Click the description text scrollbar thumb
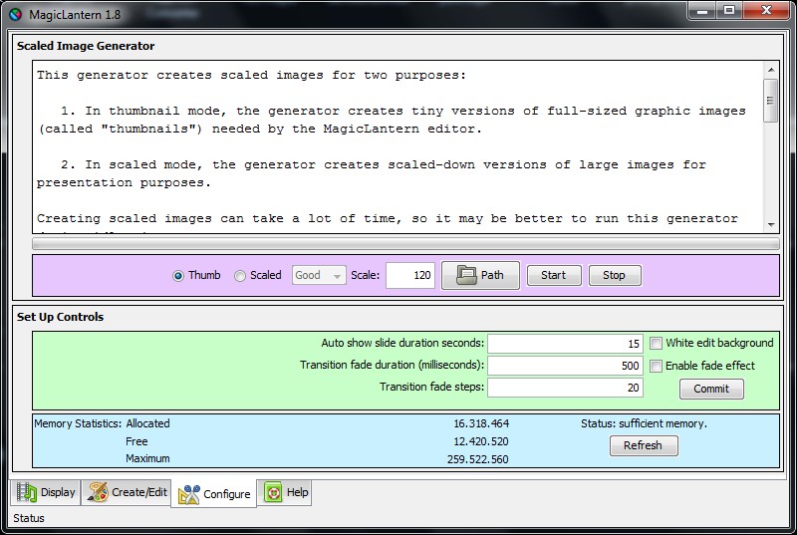 click(x=770, y=101)
